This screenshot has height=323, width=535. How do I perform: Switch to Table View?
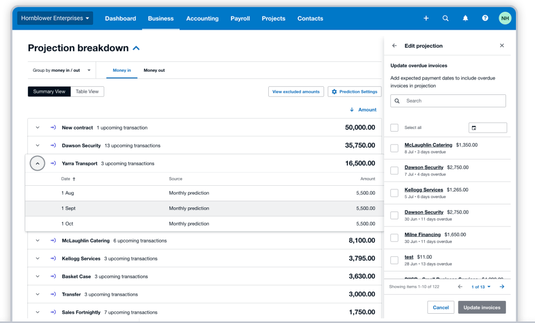click(87, 92)
